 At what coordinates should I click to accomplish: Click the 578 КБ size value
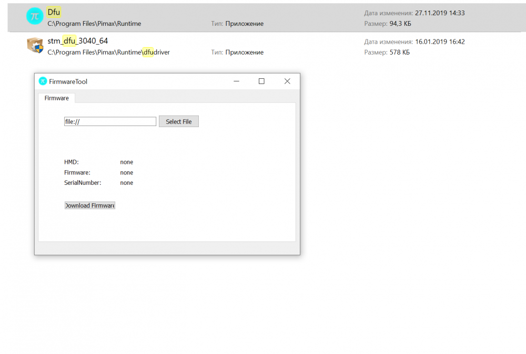[400, 52]
